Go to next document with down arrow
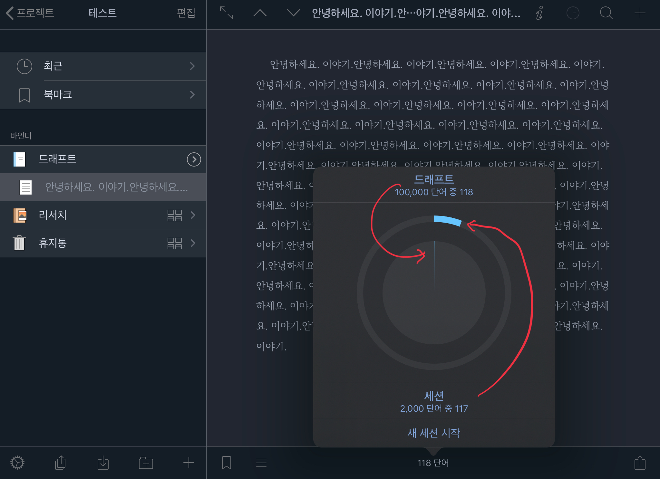The height and width of the screenshot is (479, 660). pos(293,13)
